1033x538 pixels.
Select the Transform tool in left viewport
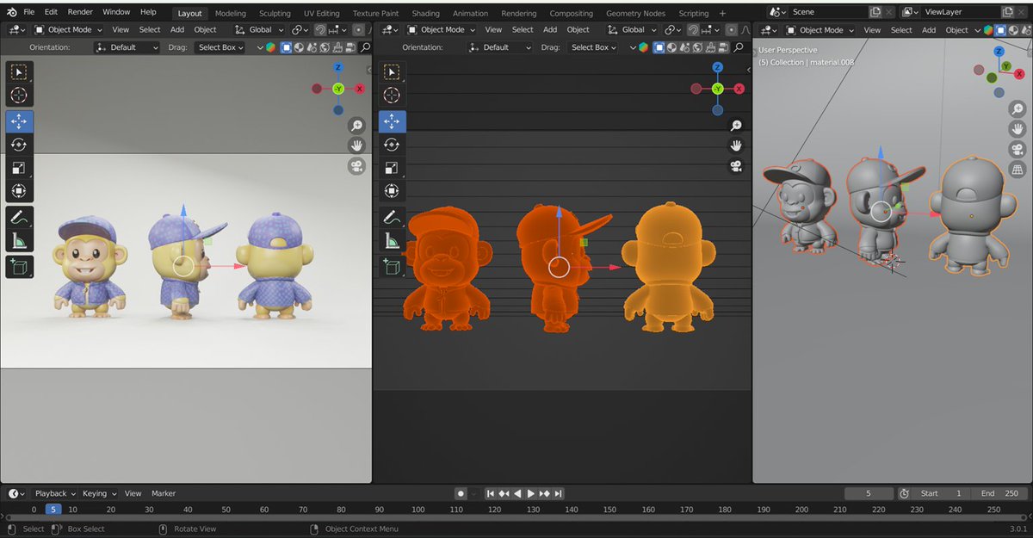coord(19,190)
